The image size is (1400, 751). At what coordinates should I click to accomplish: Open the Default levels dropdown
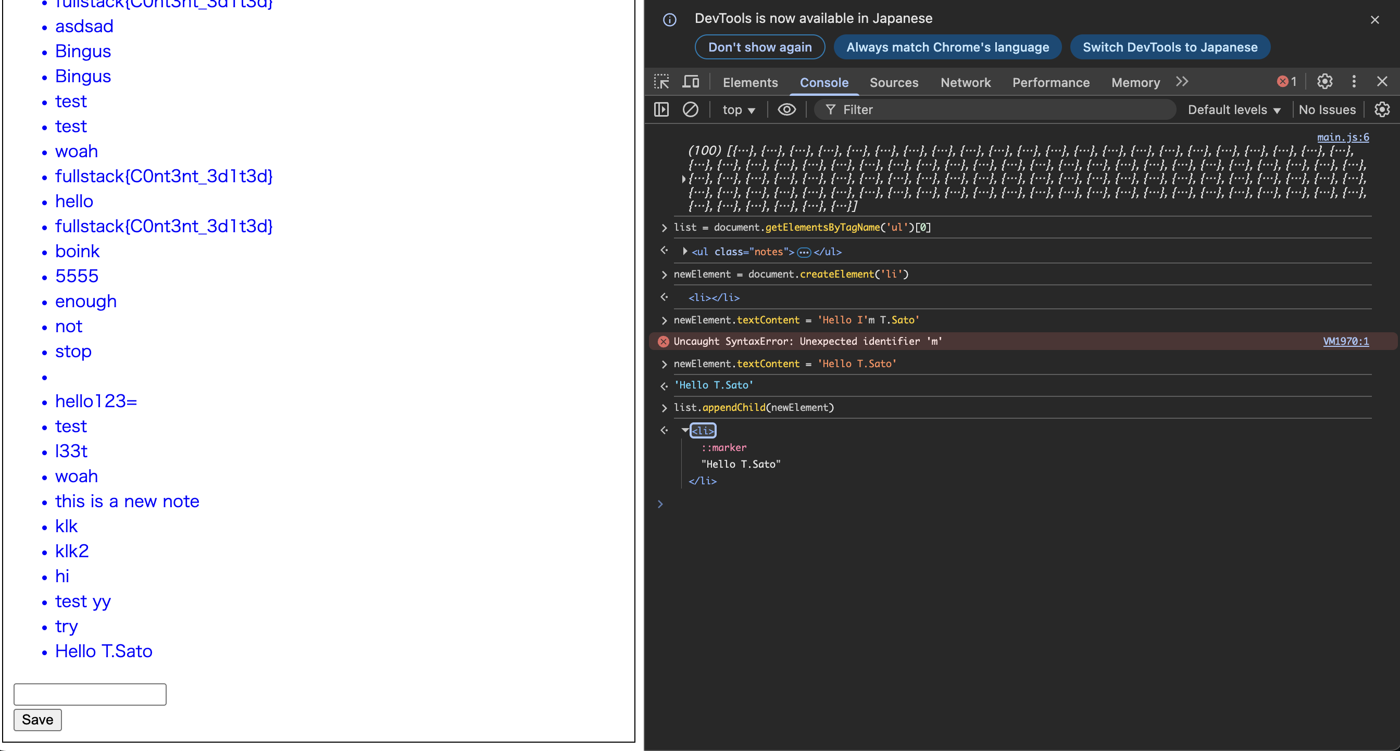pos(1234,110)
